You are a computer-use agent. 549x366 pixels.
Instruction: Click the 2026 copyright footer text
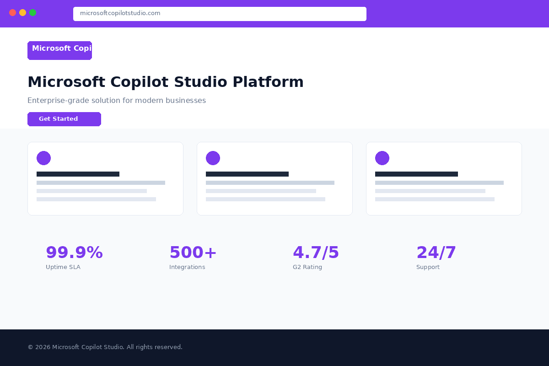(105, 347)
